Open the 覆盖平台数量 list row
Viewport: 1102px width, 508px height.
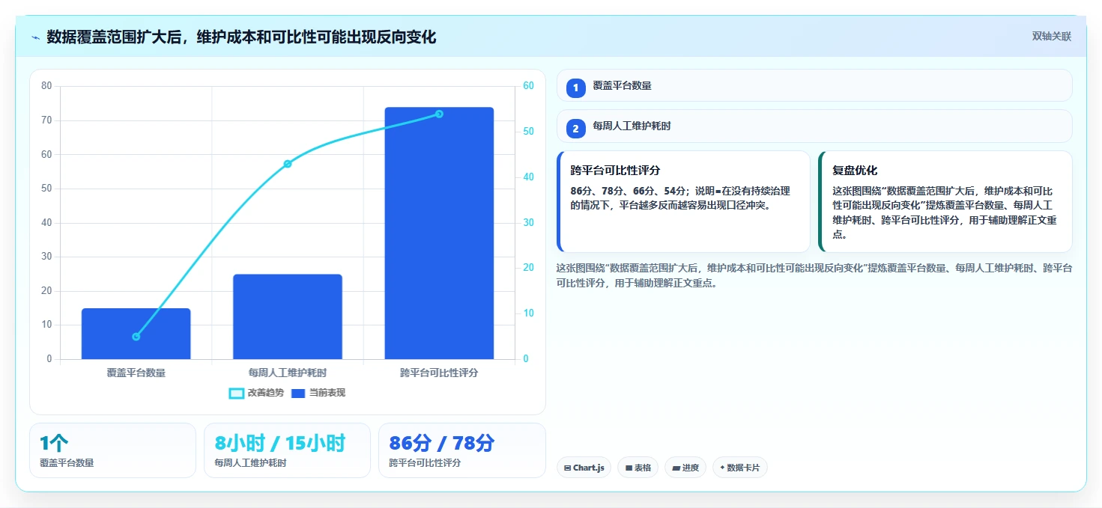(814, 85)
